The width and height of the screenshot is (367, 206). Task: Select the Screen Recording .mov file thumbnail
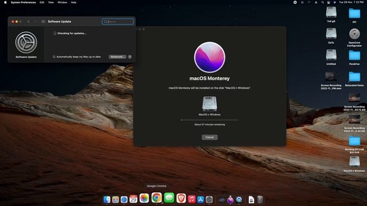[331, 77]
